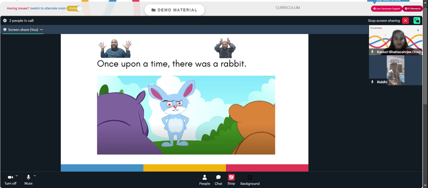Open the Chat panel

pyautogui.click(x=218, y=180)
